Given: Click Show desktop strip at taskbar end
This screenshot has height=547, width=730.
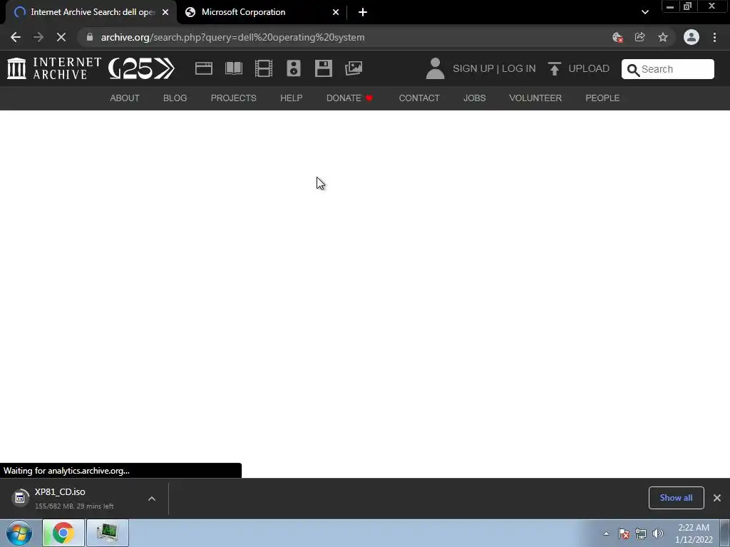Looking at the screenshot, I should [x=725, y=533].
